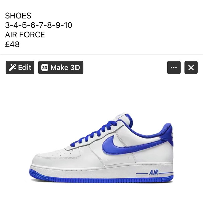Open the three-dots more options menu
Image resolution: width=203 pixels, height=215 pixels.
click(174, 68)
